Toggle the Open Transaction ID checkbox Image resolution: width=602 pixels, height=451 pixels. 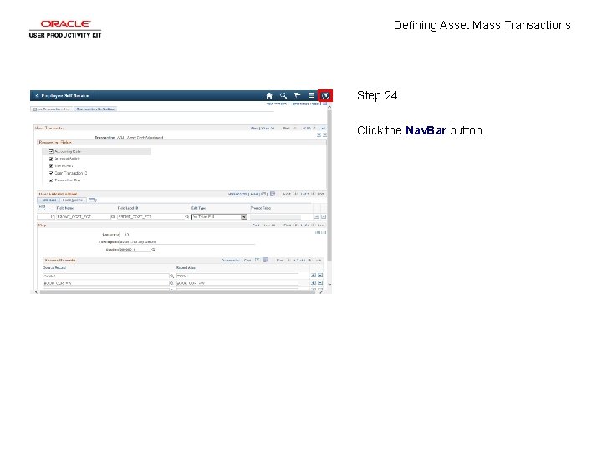(x=51, y=173)
